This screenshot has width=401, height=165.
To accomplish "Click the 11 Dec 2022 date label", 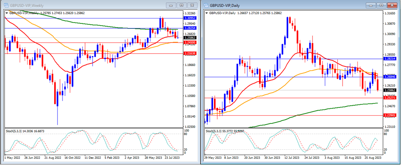I will tap(93, 158).
